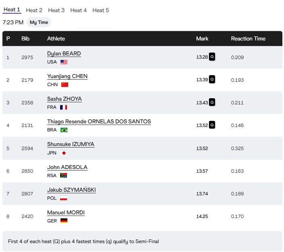Select the Heat 5 tab
The image size is (284, 252).
100,10
